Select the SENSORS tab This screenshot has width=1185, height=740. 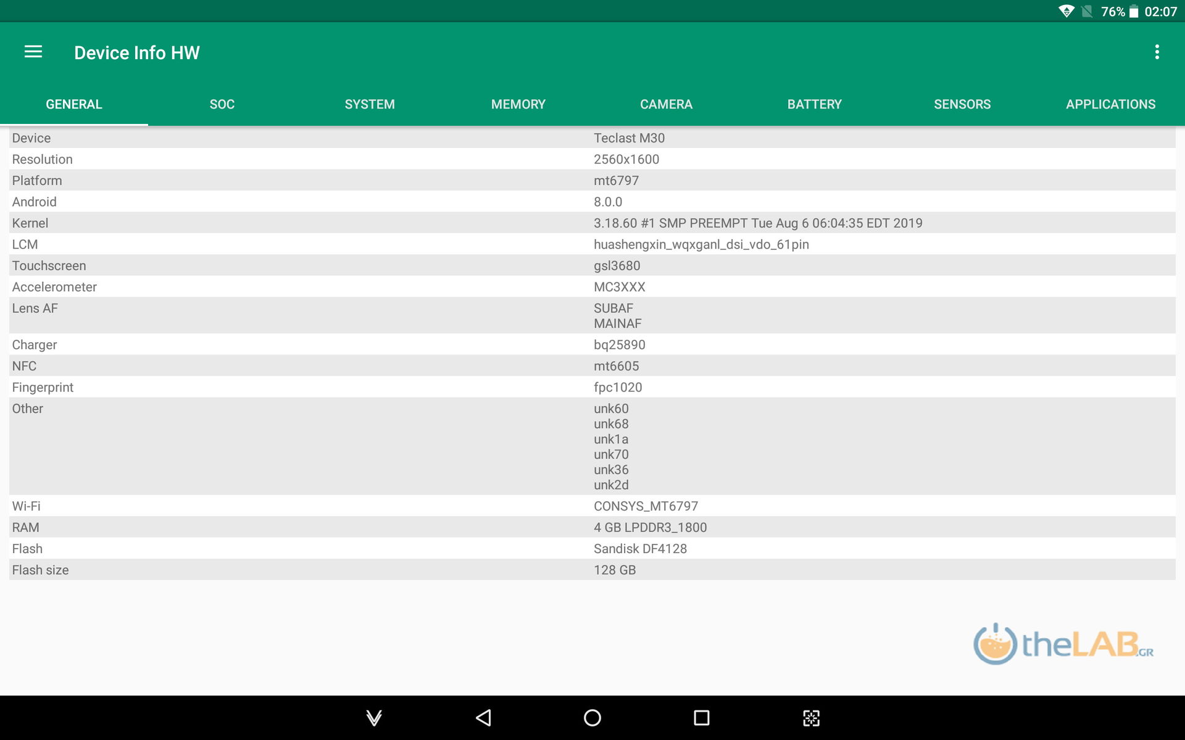pyautogui.click(x=962, y=104)
